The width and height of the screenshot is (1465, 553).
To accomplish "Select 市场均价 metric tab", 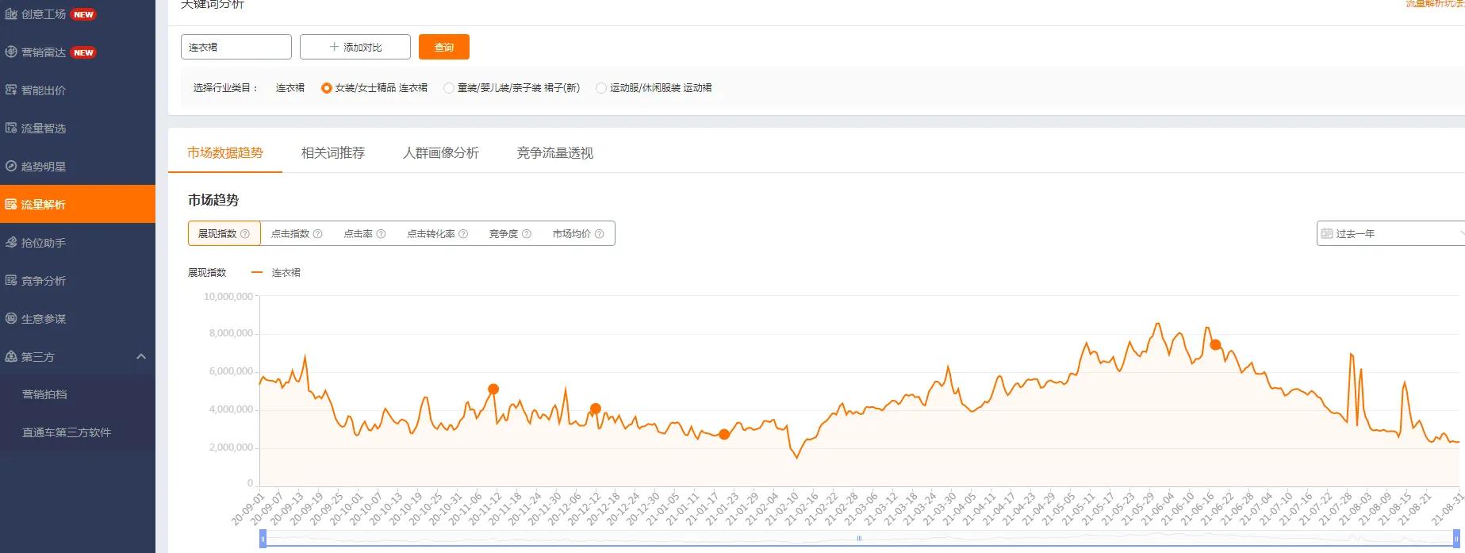I will pyautogui.click(x=578, y=233).
